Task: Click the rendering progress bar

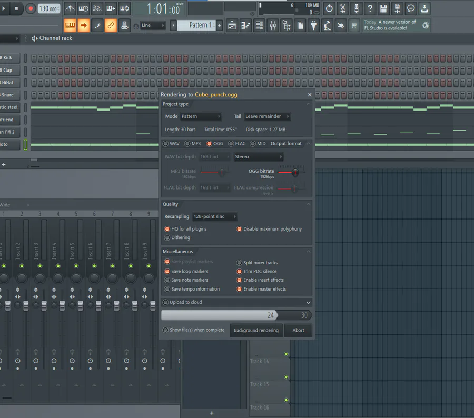Action: (236, 315)
